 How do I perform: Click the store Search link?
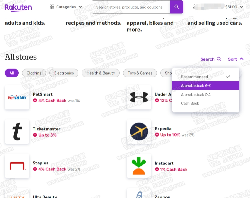(x=211, y=59)
